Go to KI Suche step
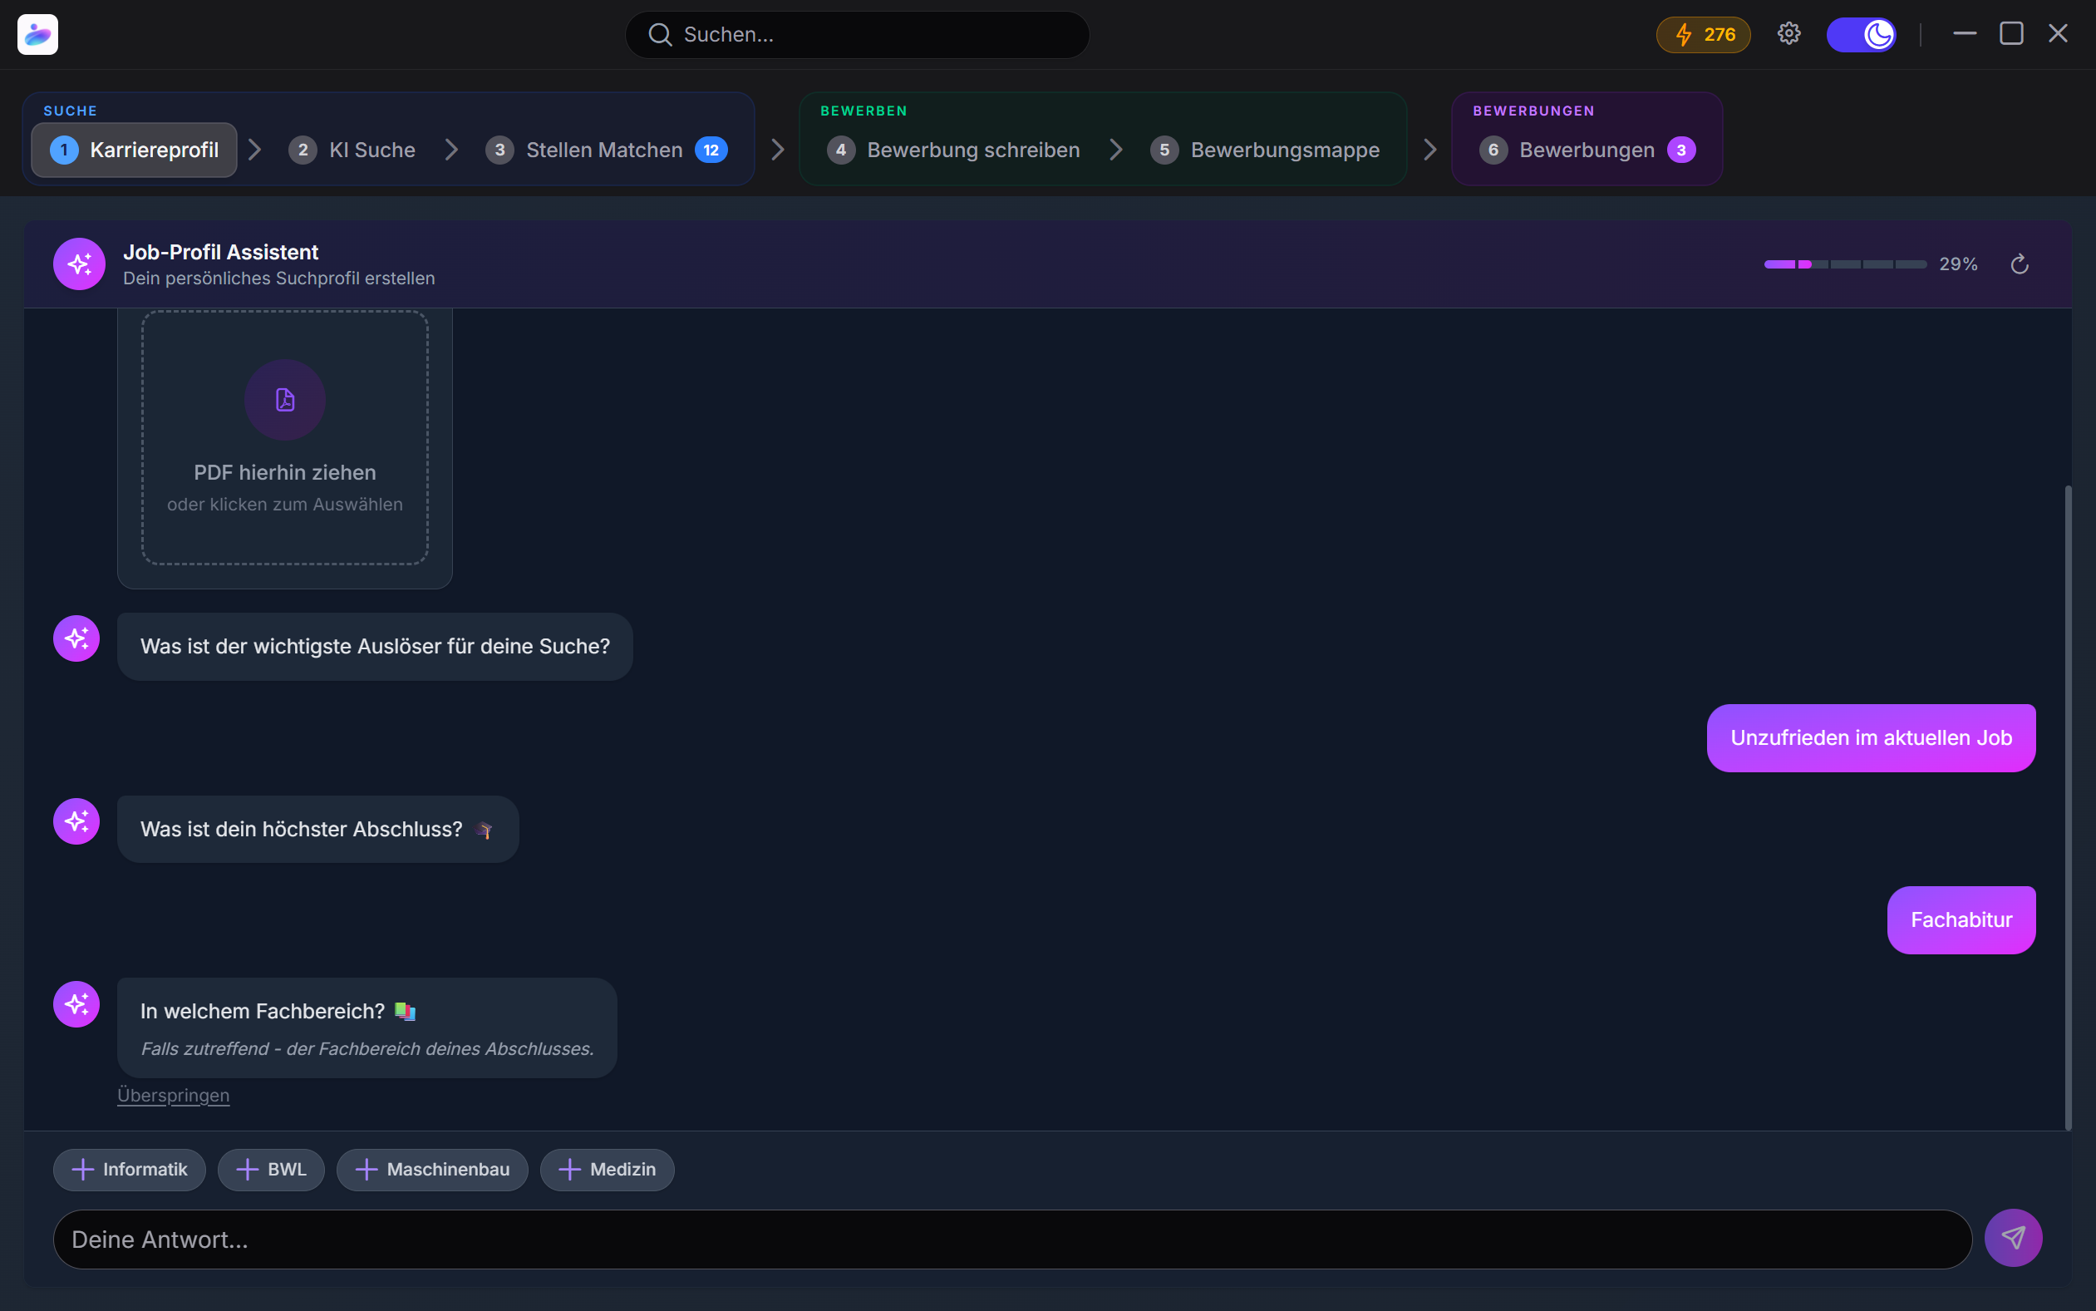This screenshot has height=1311, width=2096. tap(352, 150)
